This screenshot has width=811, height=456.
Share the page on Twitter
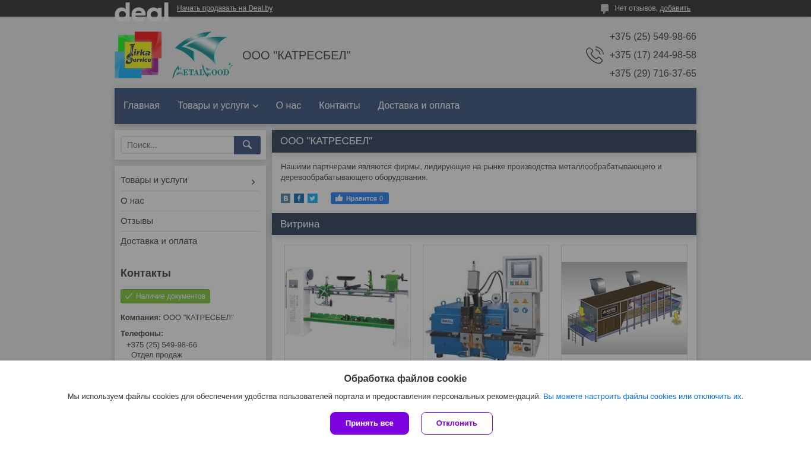[312, 198]
